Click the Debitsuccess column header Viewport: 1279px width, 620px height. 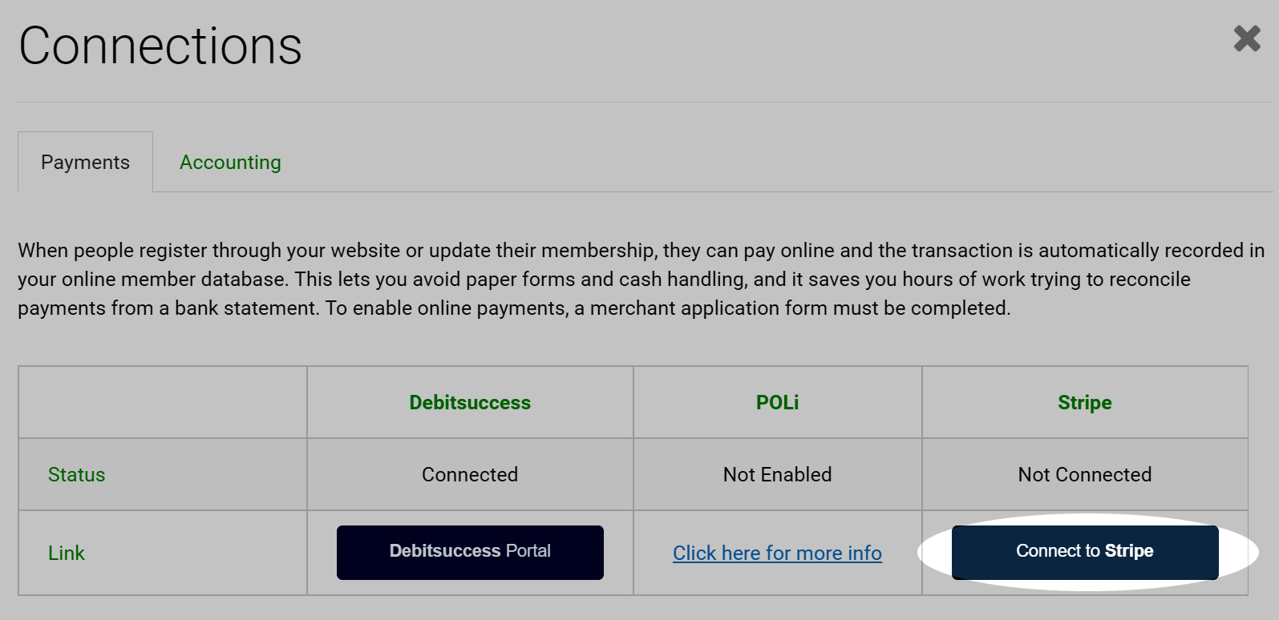470,402
